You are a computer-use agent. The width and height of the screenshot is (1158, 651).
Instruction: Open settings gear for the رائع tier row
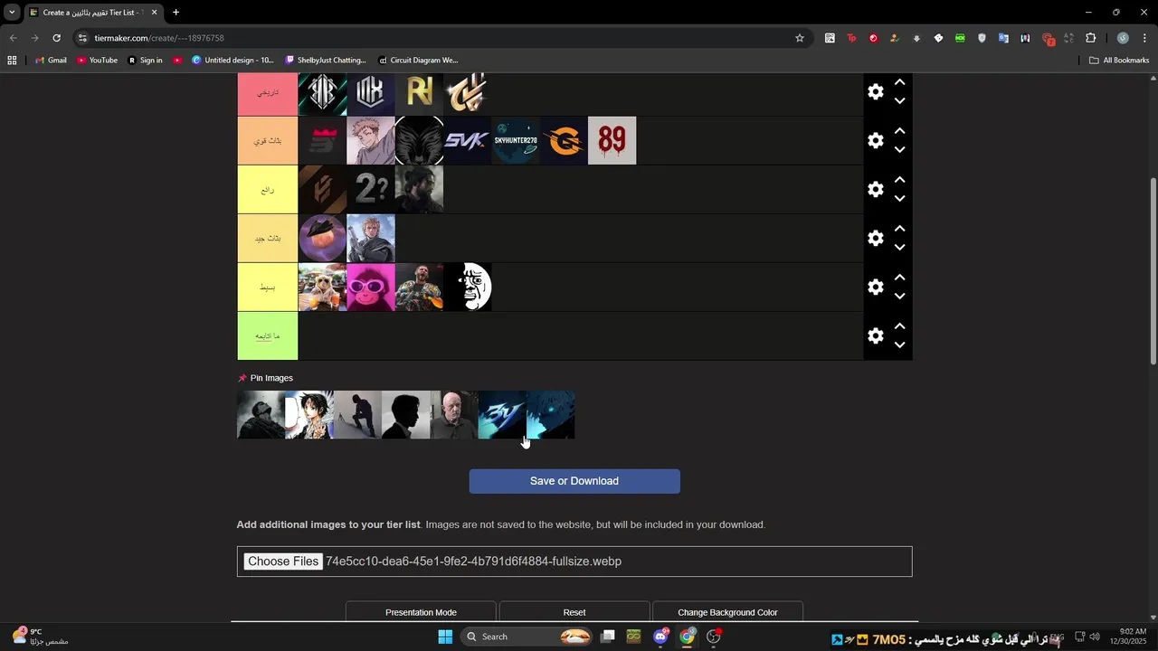tap(876, 189)
